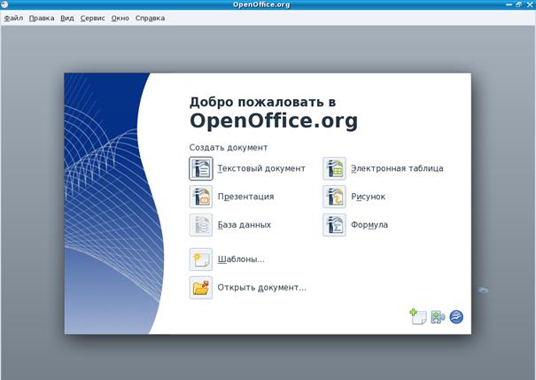The width and height of the screenshot is (536, 380).
Task: Restore the OpenOffice.org window size
Action: (519, 4)
